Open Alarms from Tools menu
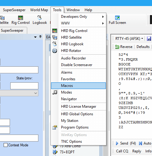 coord(78,72)
